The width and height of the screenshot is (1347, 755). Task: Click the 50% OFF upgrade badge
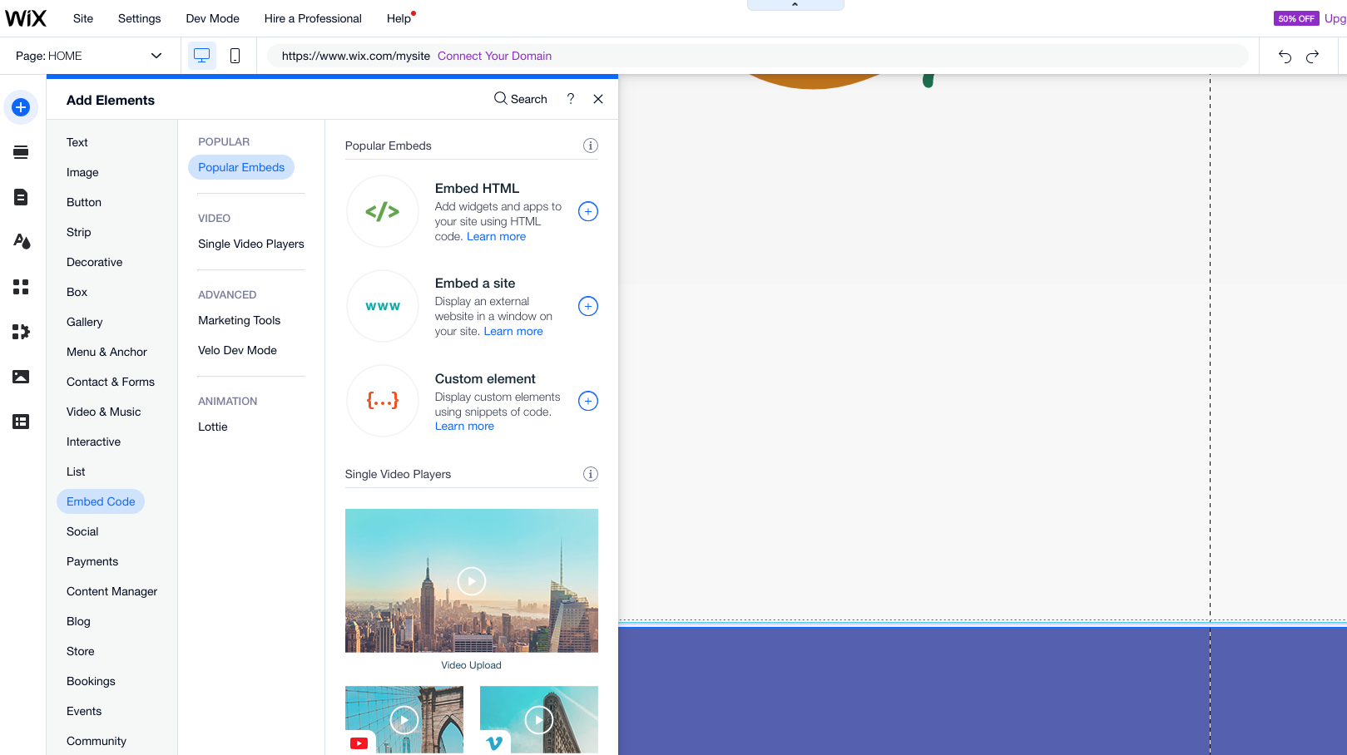pos(1296,18)
